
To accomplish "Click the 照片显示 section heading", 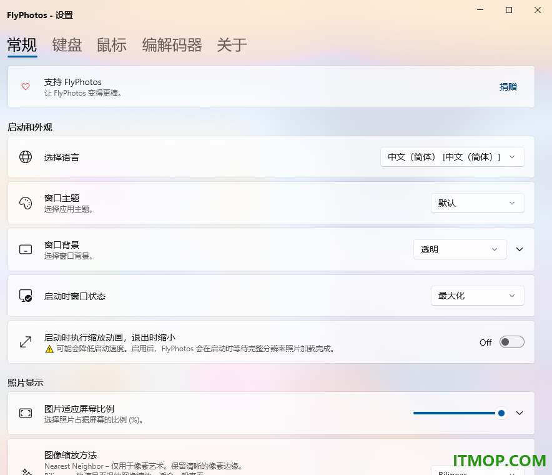I will tap(26, 382).
